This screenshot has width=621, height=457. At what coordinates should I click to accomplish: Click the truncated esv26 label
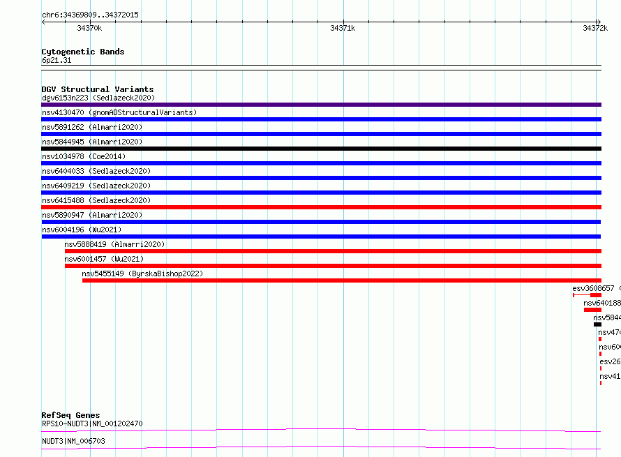click(610, 361)
